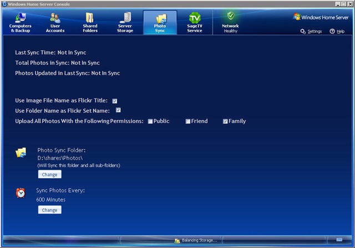This screenshot has height=248, width=355.
Task: Click the status bar icon at far right
Action: point(339,240)
